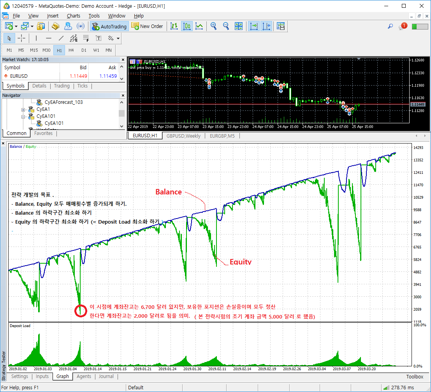Tile windows with the grid icon
The image size is (431, 392).
click(x=239, y=26)
